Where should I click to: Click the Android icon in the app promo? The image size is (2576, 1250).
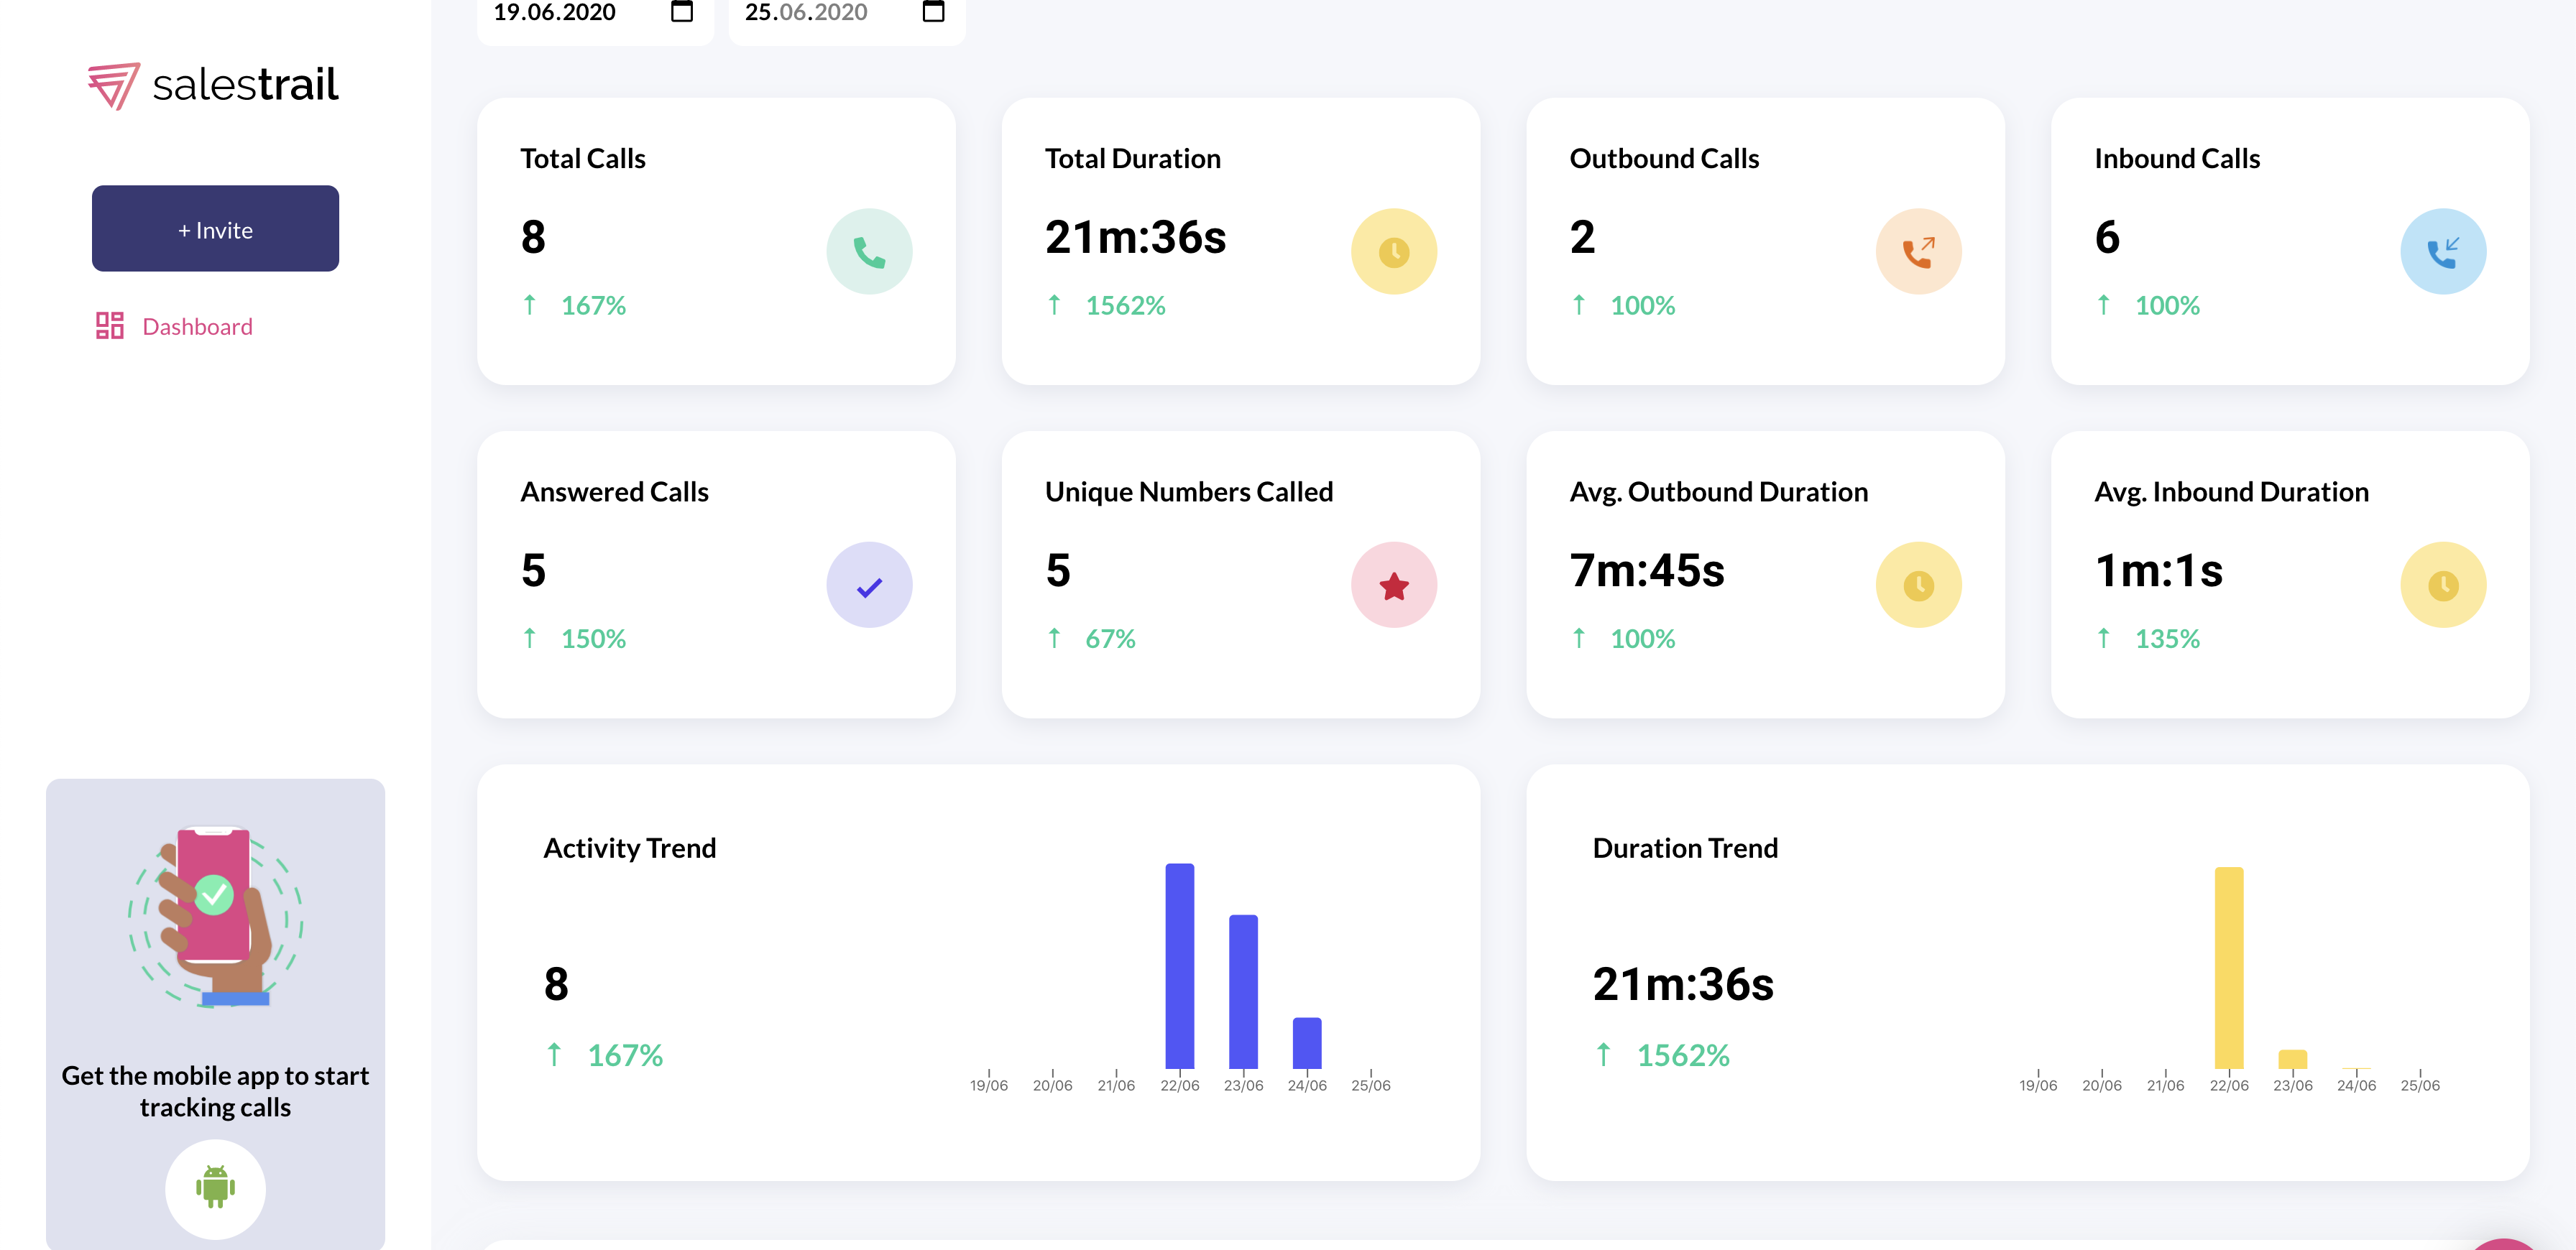pyautogui.click(x=215, y=1188)
